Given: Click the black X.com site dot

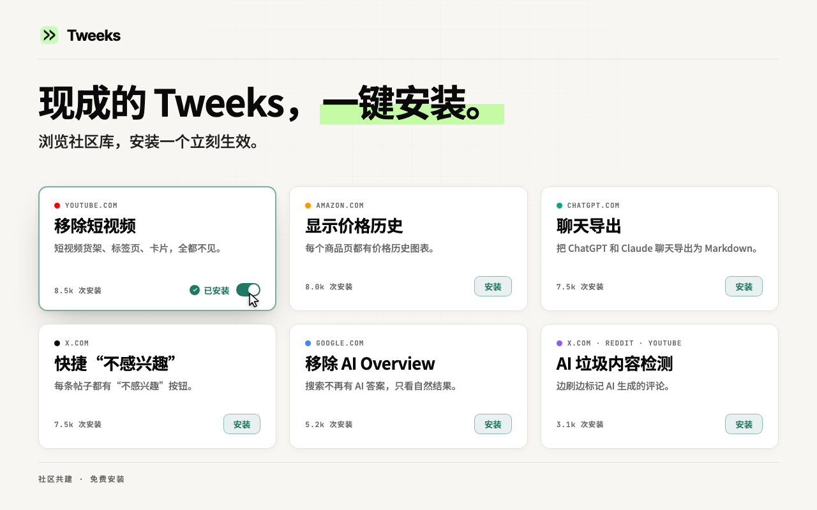Looking at the screenshot, I should pos(57,343).
